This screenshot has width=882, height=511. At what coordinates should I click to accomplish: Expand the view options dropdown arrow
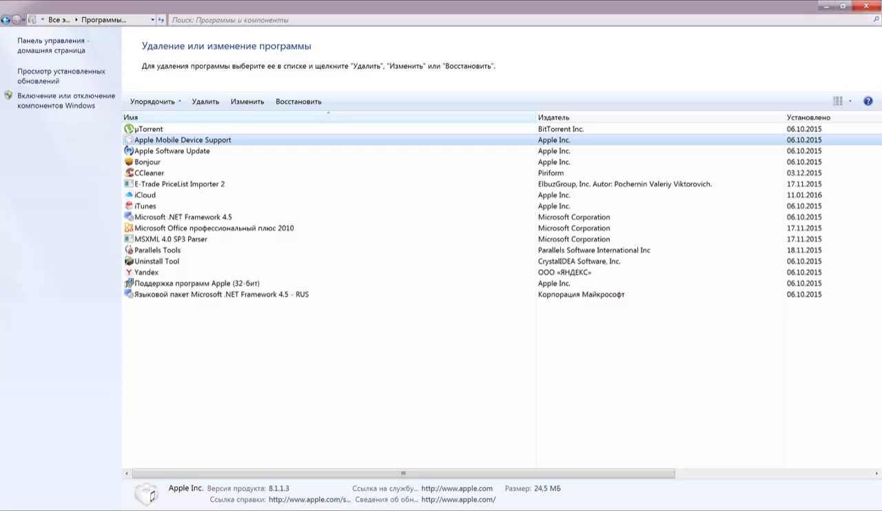[x=850, y=101]
